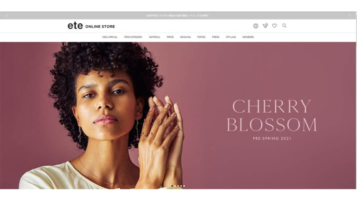The image size is (357, 201).
Task: Click the search magnifier icon
Action: [284, 26]
